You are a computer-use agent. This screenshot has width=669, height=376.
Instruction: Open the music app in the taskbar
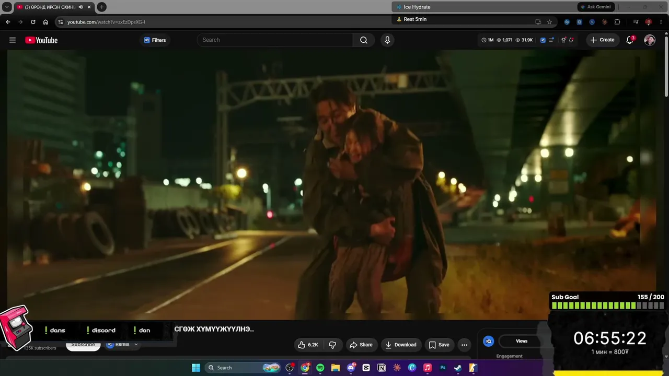(428, 368)
